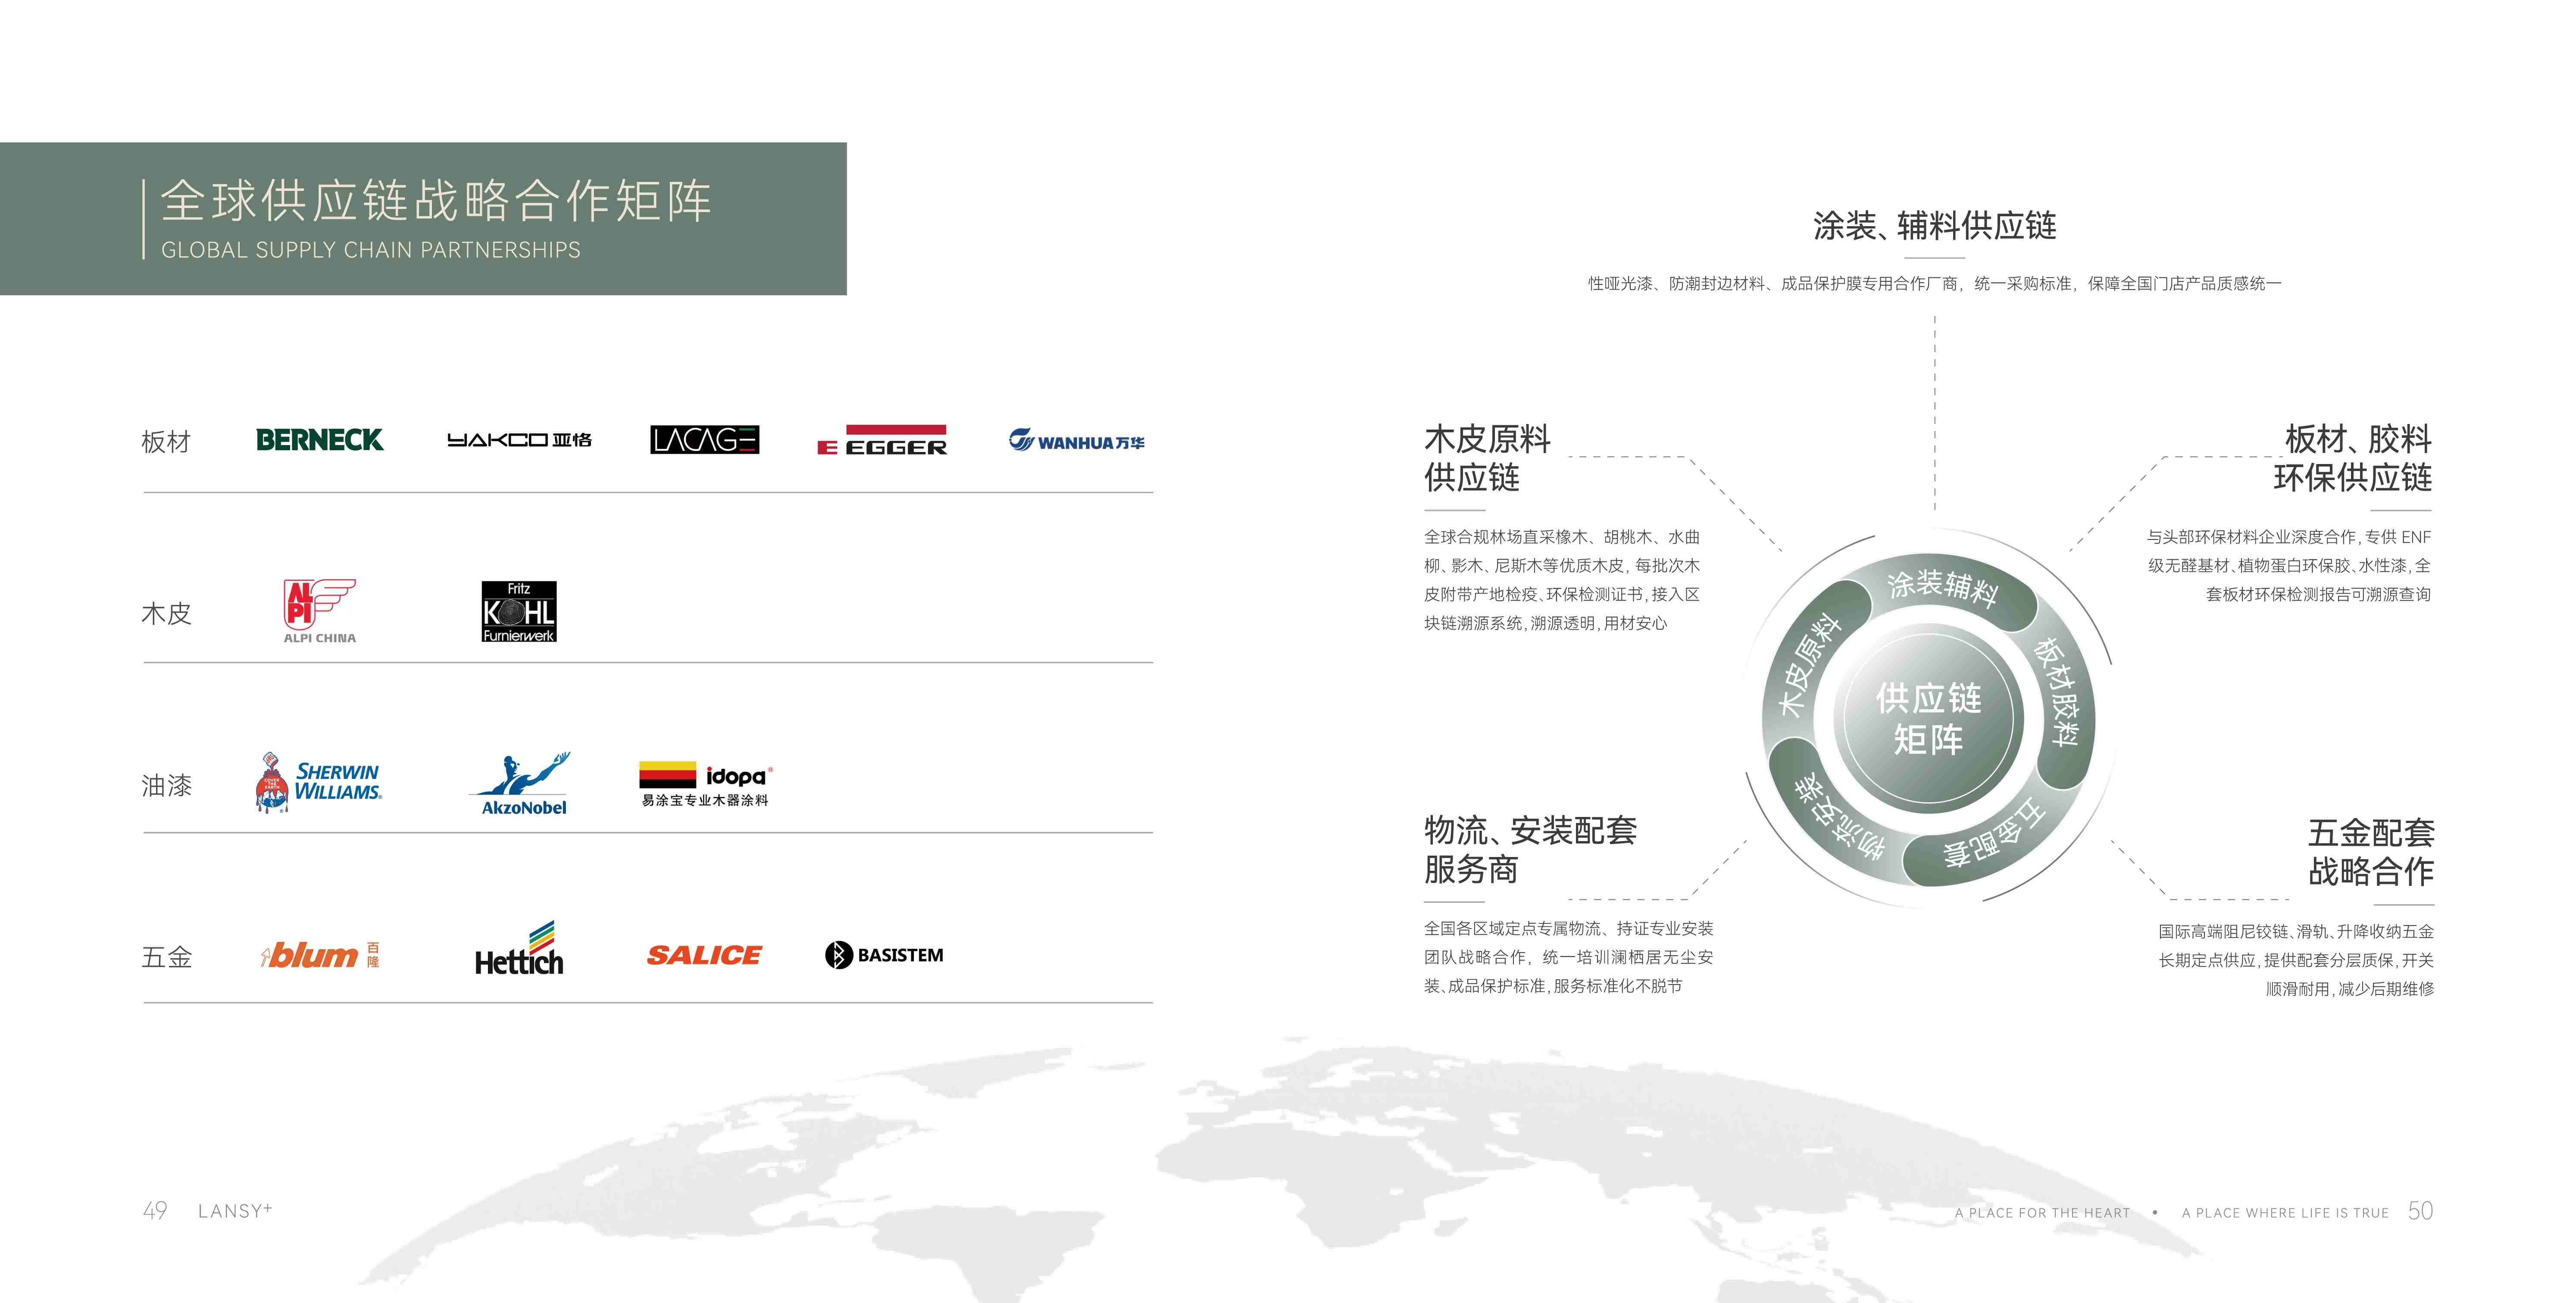The image size is (2576, 1303).
Task: Click the heading 涂装、辅料供应链
Action: pyautogui.click(x=1935, y=226)
